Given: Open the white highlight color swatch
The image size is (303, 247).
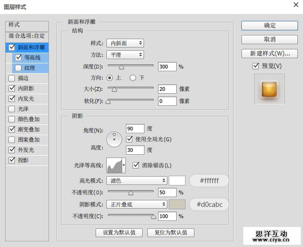Looking at the screenshot, I should (177, 180).
